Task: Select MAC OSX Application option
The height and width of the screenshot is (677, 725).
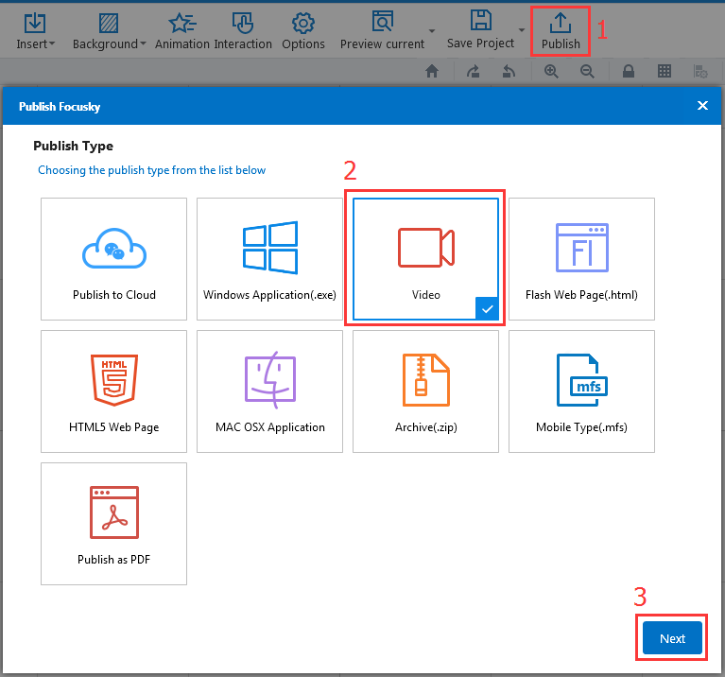Action: pyautogui.click(x=269, y=391)
